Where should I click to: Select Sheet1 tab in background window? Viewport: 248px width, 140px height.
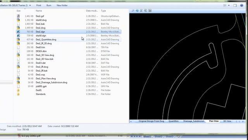[x=147, y=136]
